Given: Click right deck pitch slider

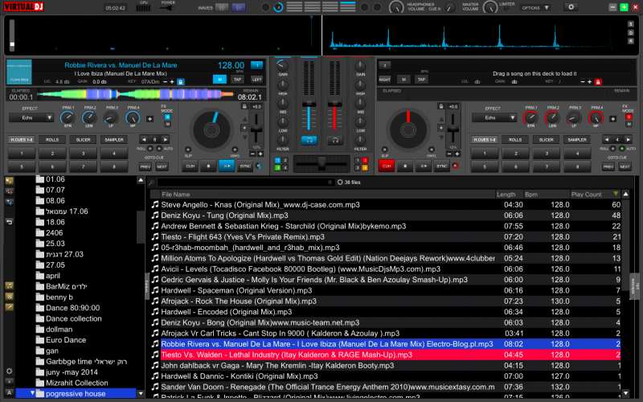Looking at the screenshot, I should 453,129.
